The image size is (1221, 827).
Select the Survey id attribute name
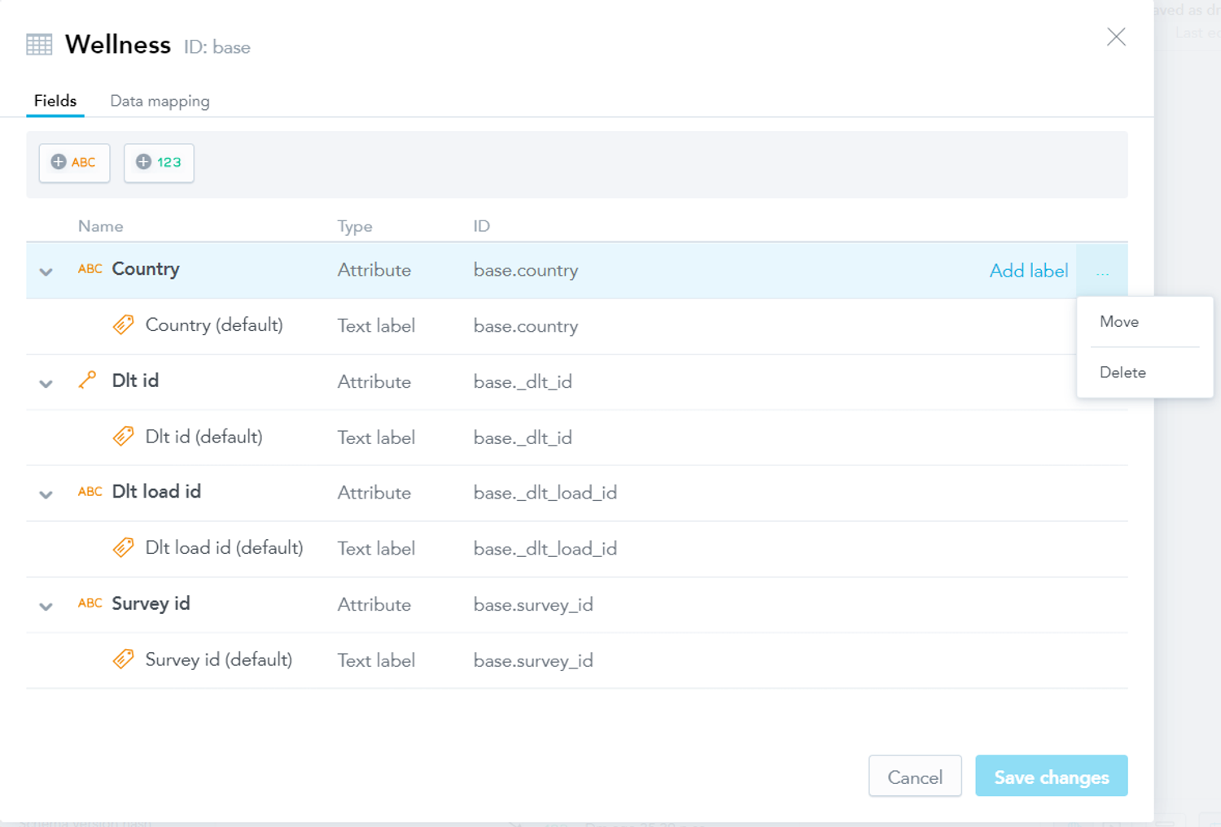point(151,603)
